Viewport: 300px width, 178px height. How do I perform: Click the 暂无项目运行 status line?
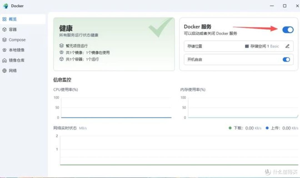point(77,46)
